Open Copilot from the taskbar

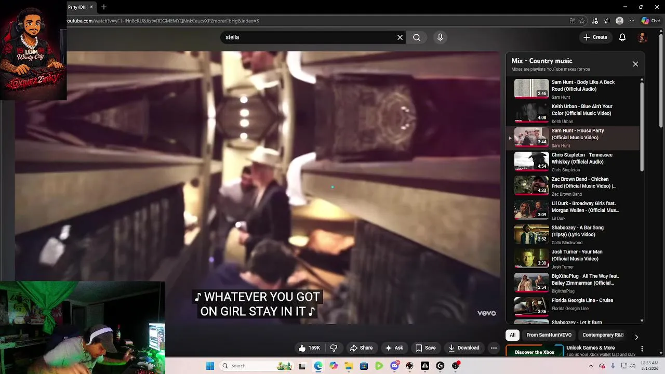(334, 366)
